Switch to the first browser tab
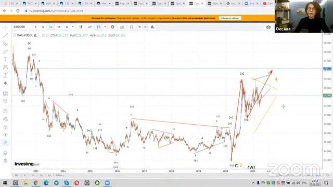This screenshot has width=333, height=187. coord(11,4)
